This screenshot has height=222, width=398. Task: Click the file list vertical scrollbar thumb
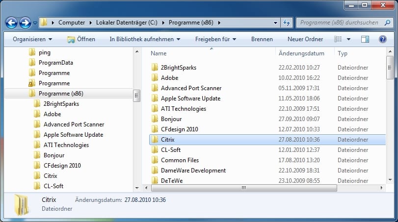[x=390, y=68]
